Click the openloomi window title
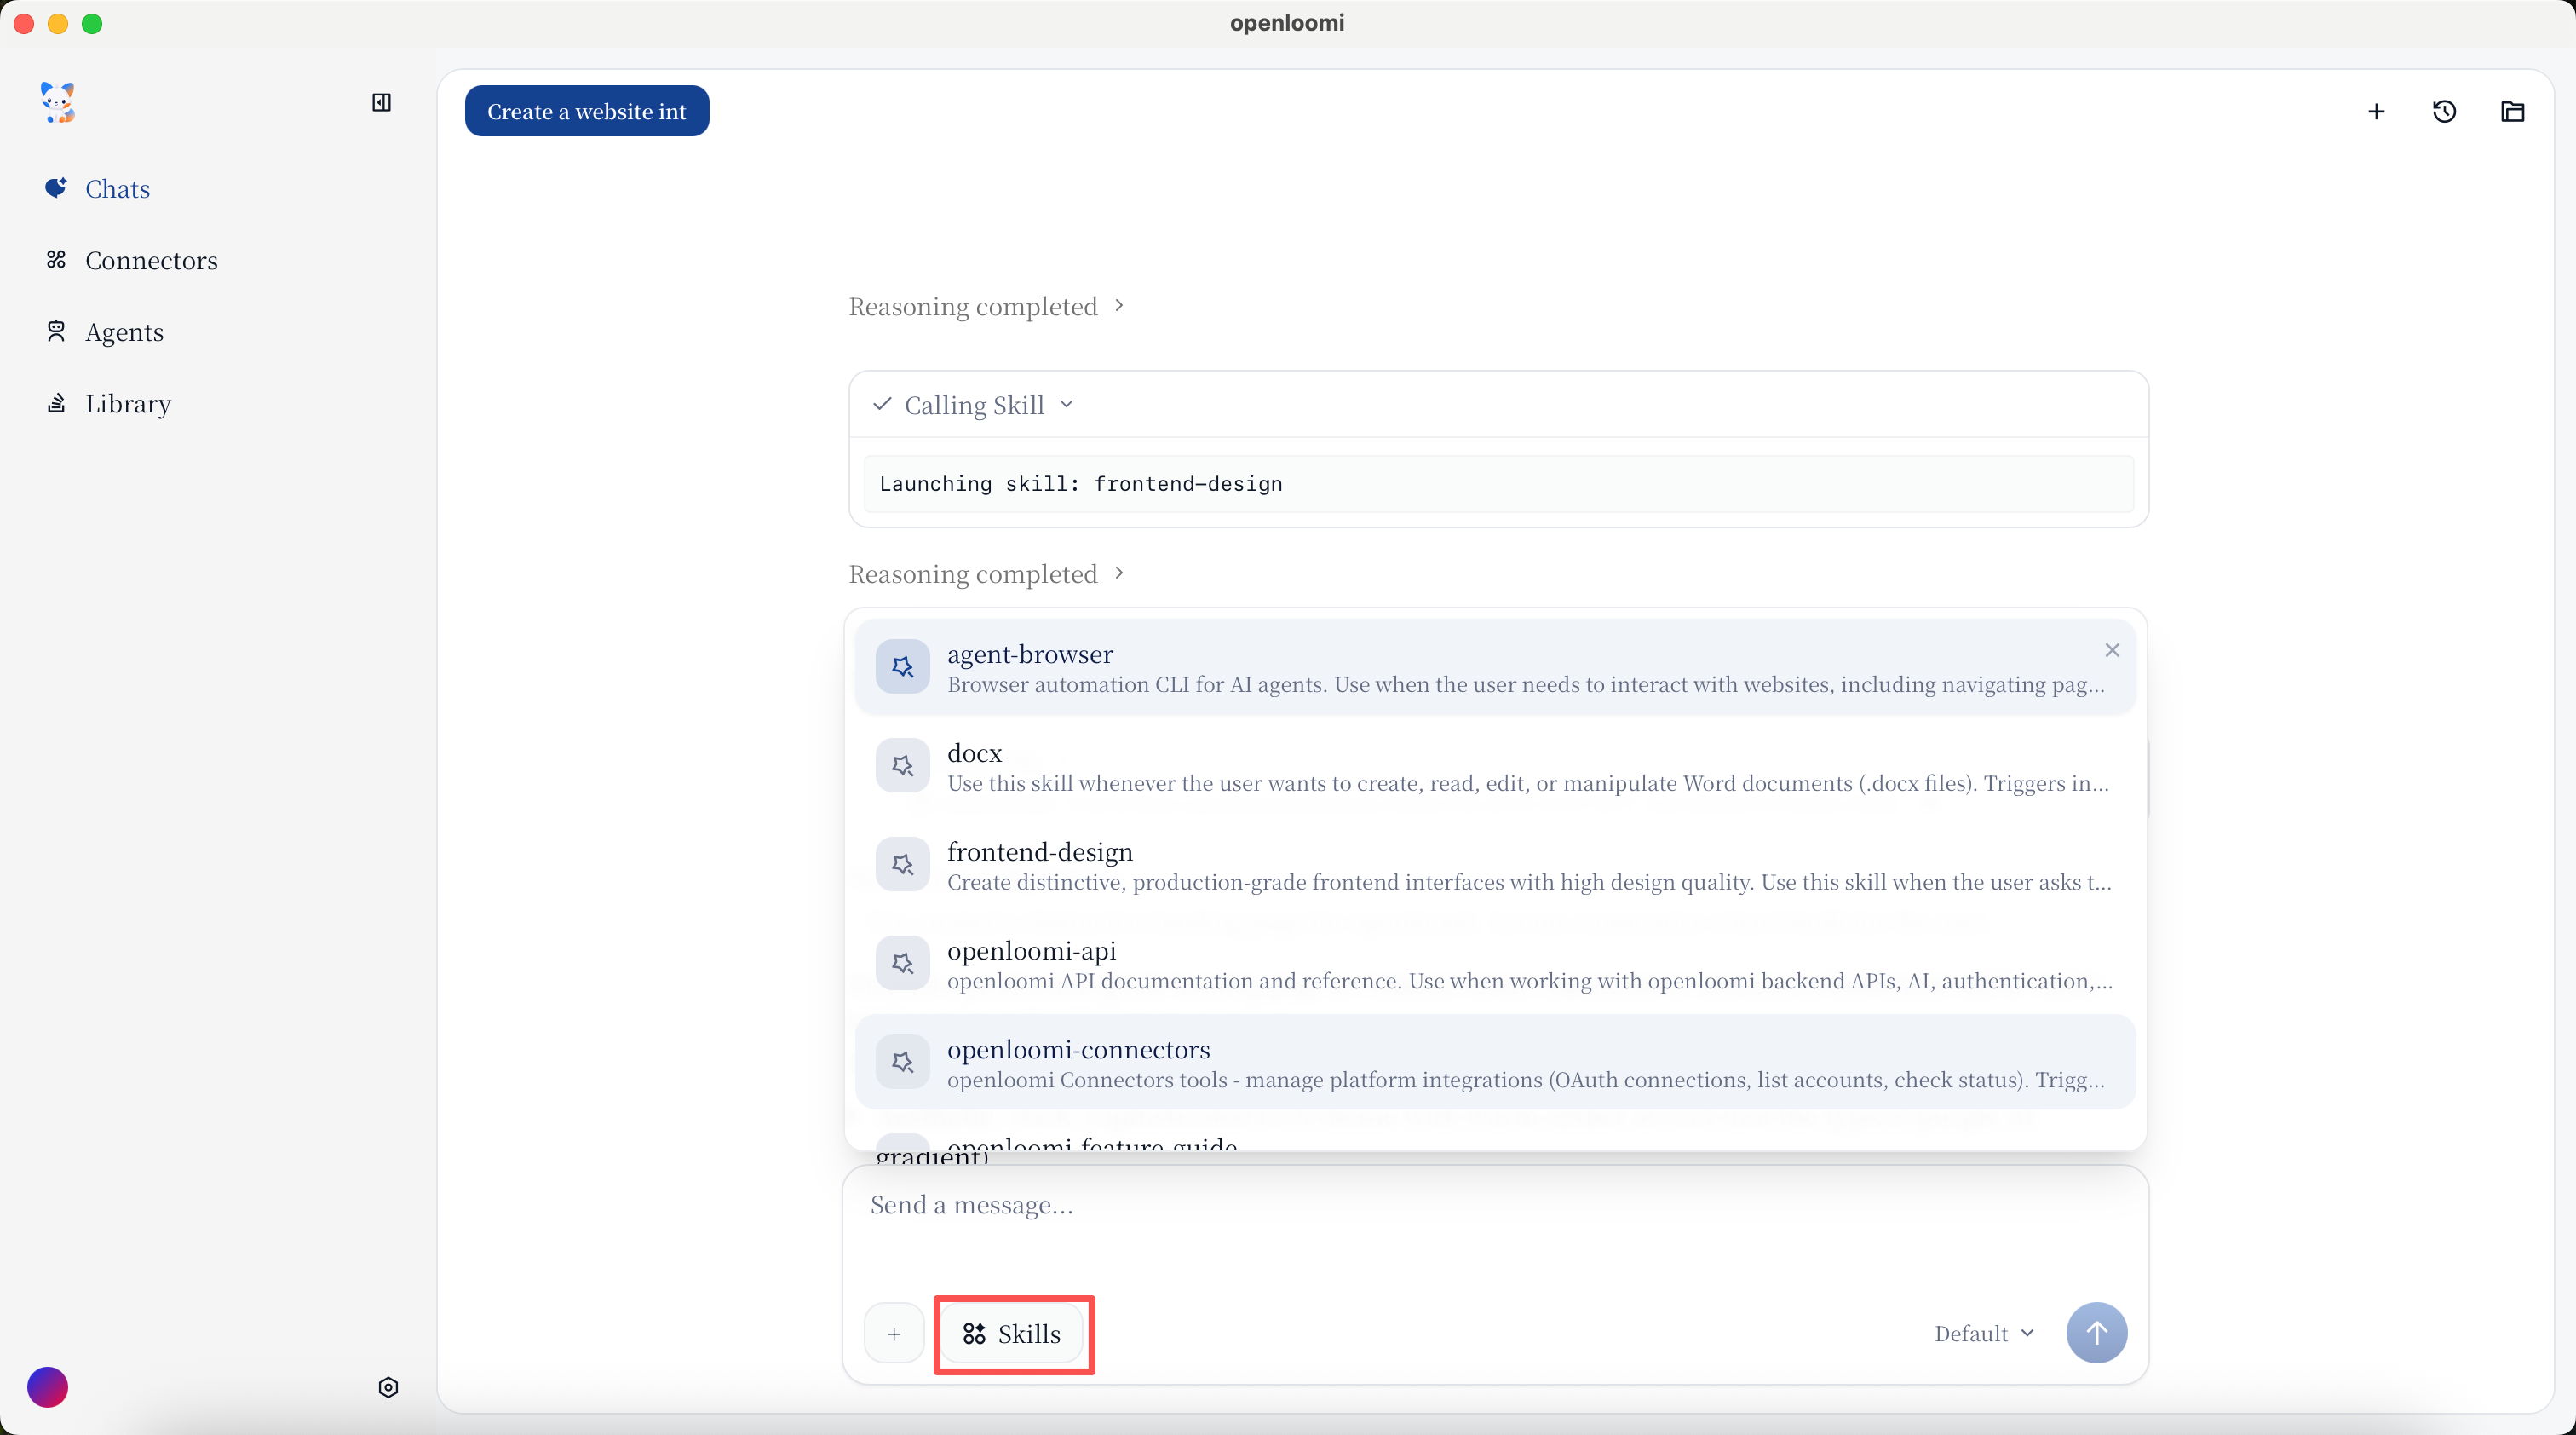This screenshot has width=2576, height=1435. (1287, 23)
